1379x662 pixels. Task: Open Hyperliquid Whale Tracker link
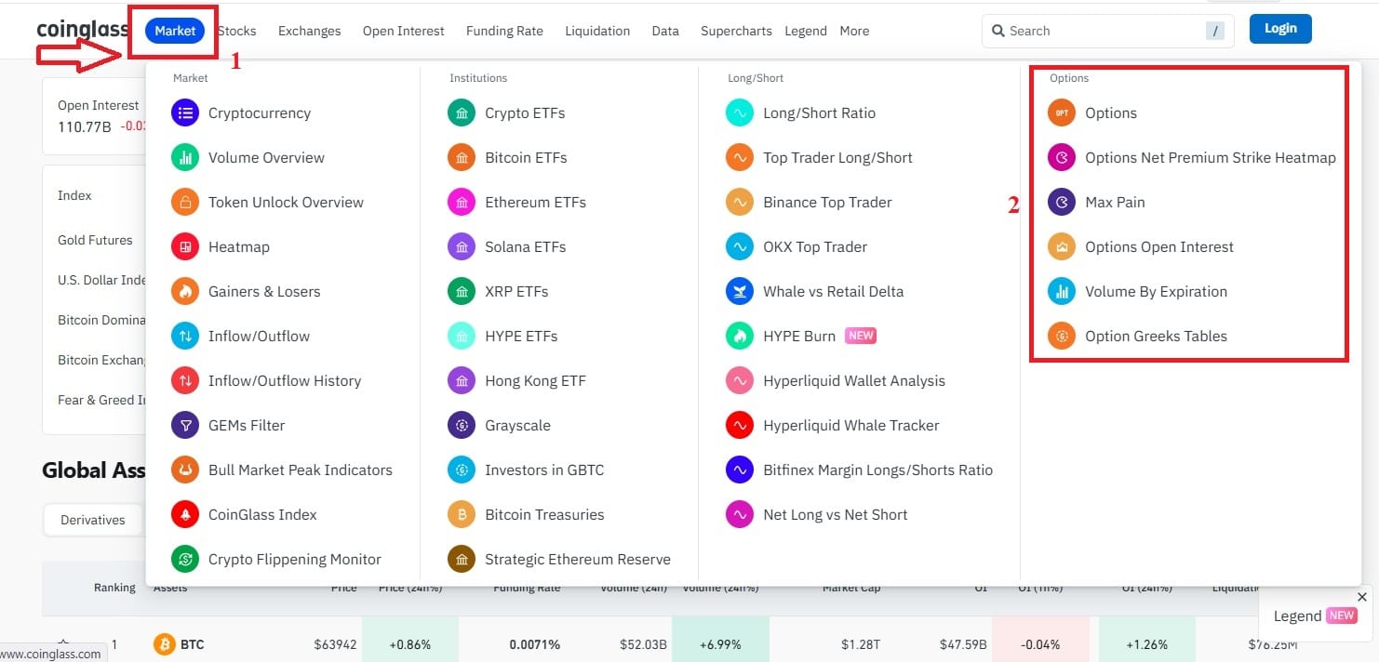click(851, 426)
